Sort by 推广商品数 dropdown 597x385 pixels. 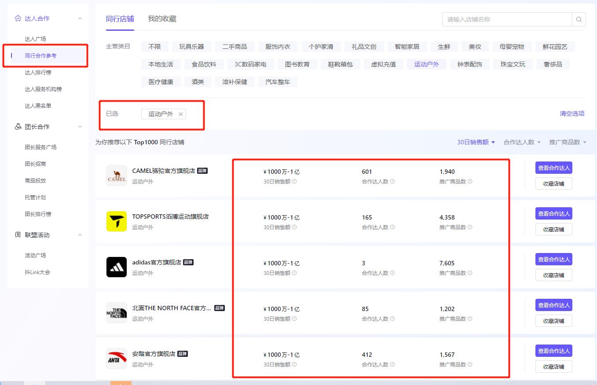point(568,142)
